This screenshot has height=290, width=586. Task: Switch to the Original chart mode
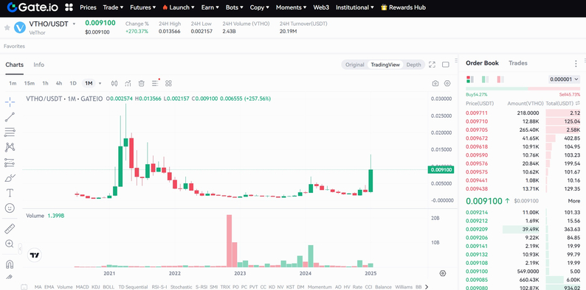click(x=354, y=65)
